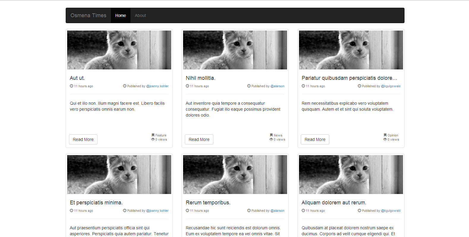Click Read More on Aut ut. card

83,139
